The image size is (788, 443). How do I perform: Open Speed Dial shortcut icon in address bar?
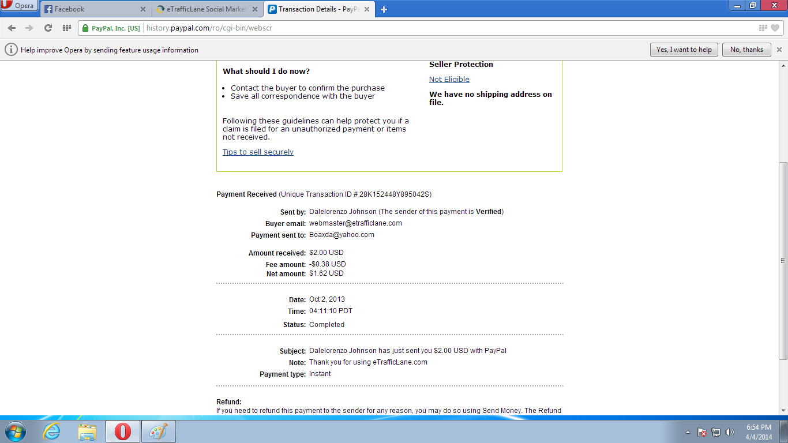coord(763,28)
